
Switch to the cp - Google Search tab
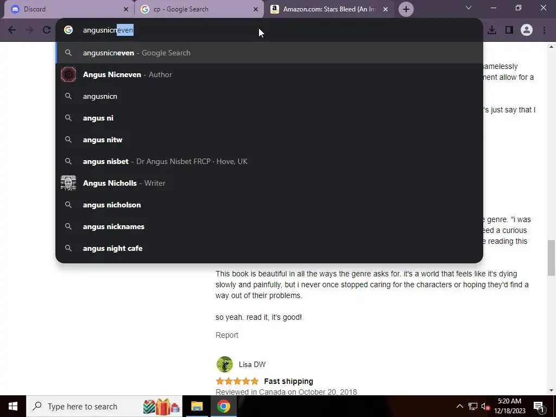click(x=199, y=9)
